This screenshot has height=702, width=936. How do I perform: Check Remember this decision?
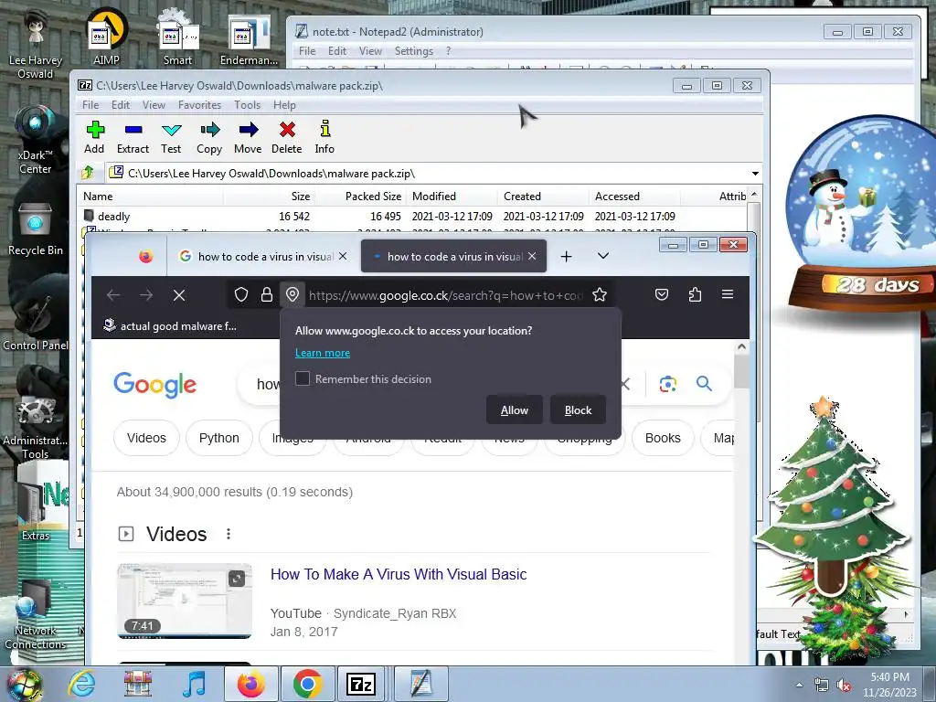coord(303,378)
